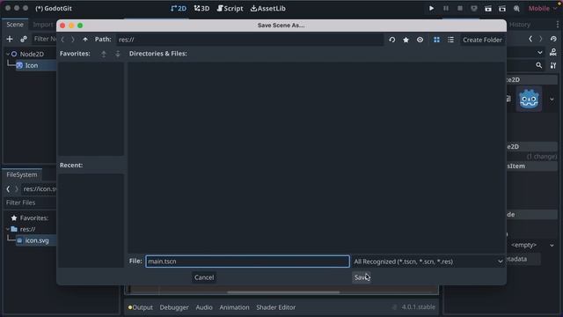Click the Godot icon texture thumbnail
563x317 pixels.
(x=529, y=99)
